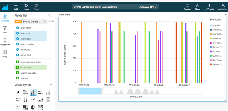Click the analysis title field
The width and height of the screenshot is (228, 111).
95,7
